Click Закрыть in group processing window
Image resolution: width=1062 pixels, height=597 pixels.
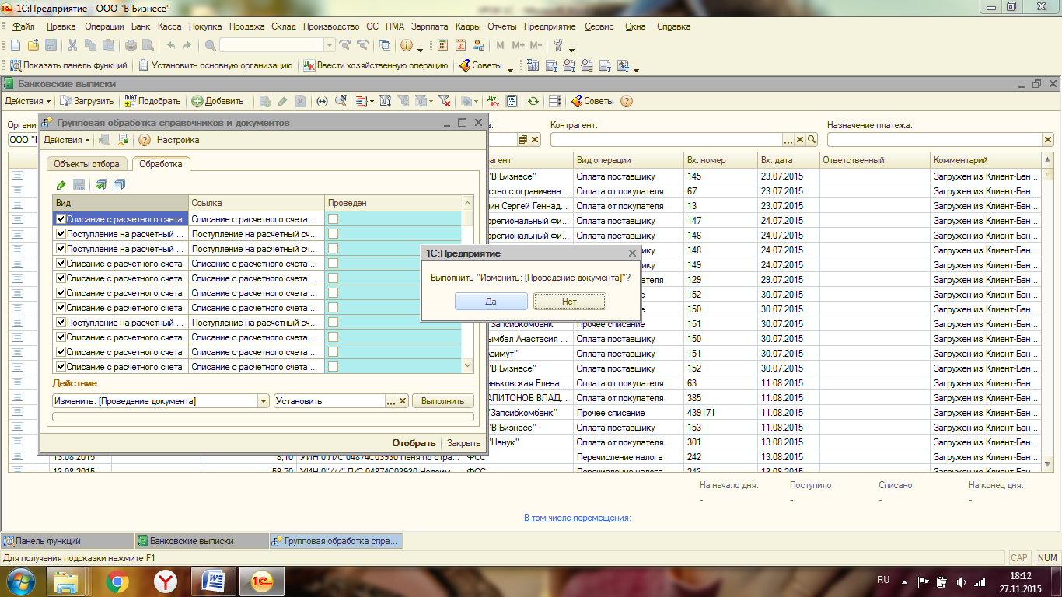click(x=463, y=443)
